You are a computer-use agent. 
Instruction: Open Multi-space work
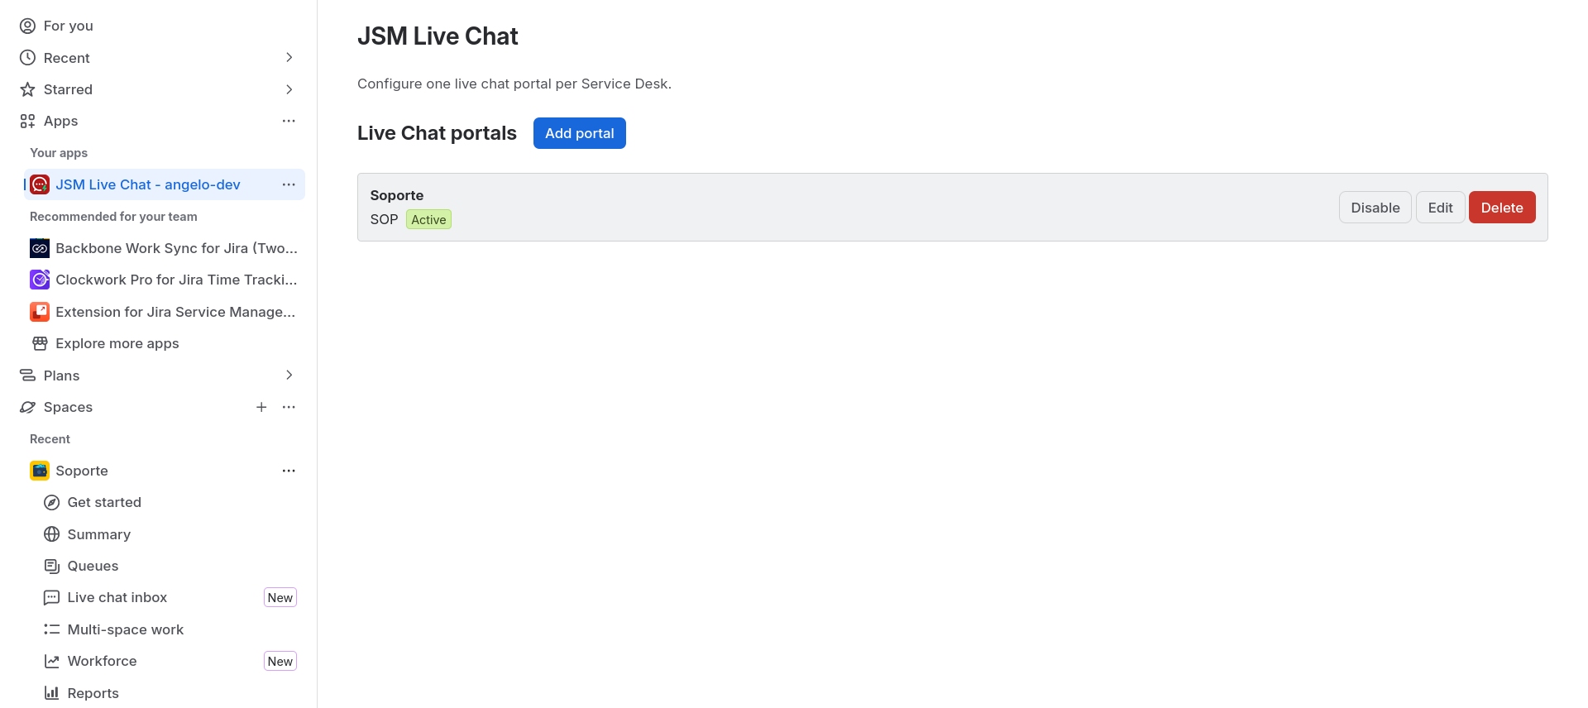126,629
